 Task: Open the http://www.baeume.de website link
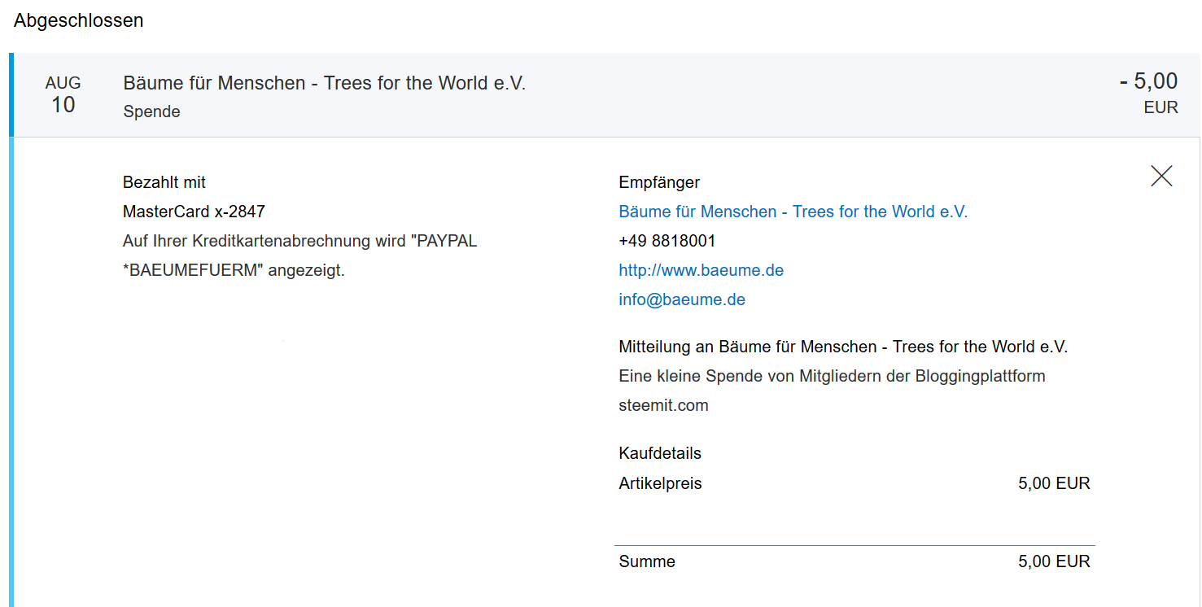(x=701, y=270)
